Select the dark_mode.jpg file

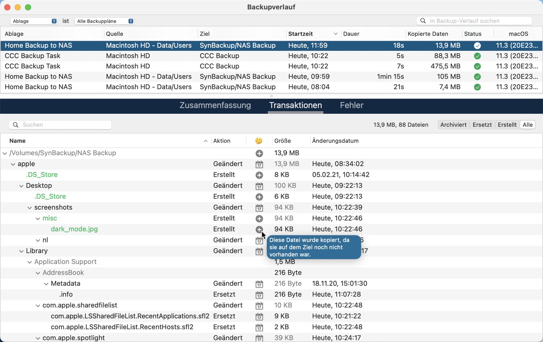74,229
